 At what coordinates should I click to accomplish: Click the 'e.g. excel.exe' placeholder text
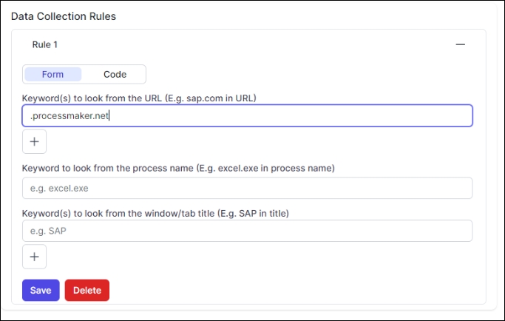pyautogui.click(x=59, y=189)
